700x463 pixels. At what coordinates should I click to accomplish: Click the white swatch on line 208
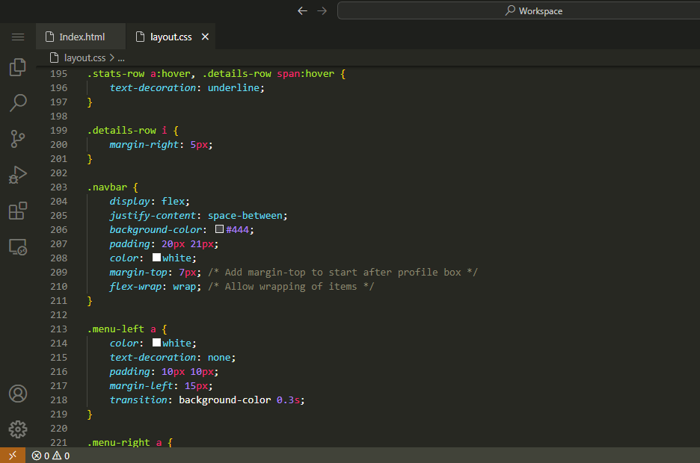click(156, 258)
